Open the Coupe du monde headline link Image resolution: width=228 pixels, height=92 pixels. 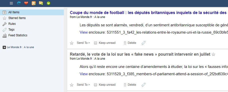[149, 13]
